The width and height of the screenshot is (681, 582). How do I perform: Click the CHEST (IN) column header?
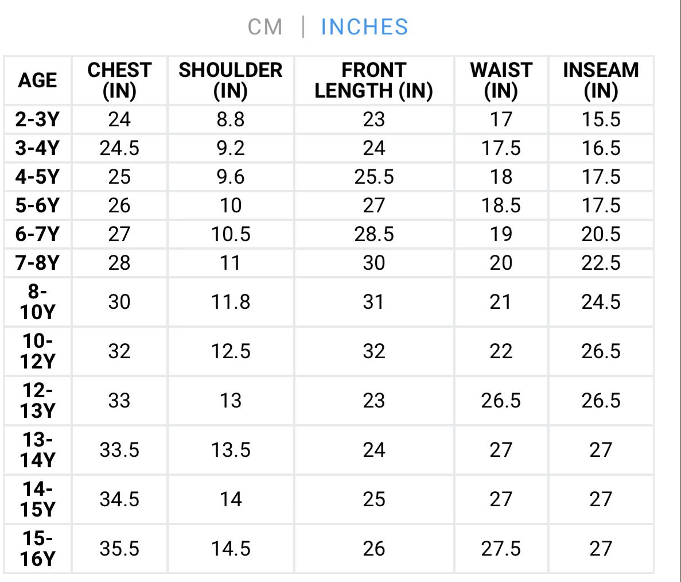click(119, 80)
